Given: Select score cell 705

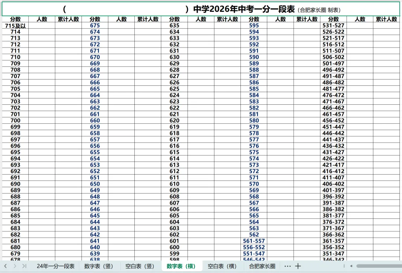Looking at the screenshot, I should click(15, 89).
